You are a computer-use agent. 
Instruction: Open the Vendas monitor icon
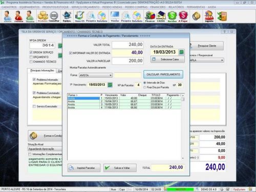point(115,16)
